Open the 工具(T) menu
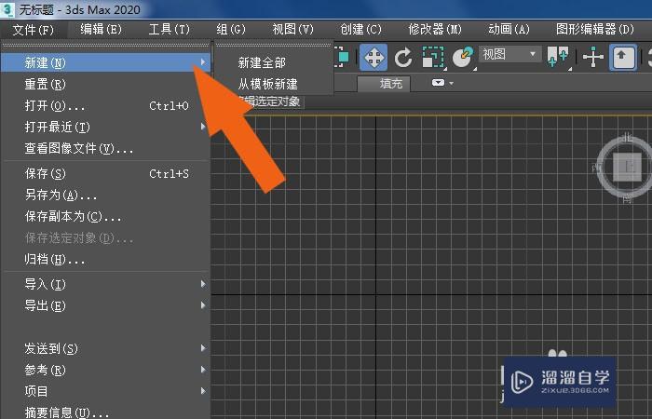This screenshot has width=652, height=419. point(170,30)
